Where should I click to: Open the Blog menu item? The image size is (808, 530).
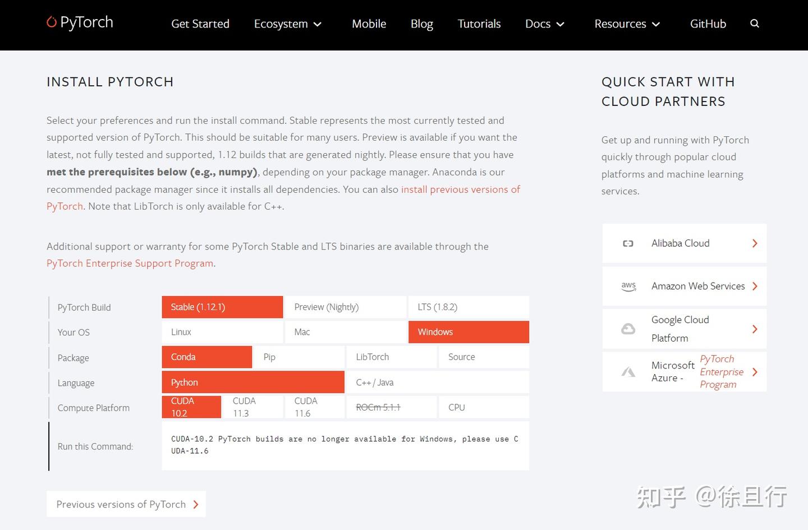coord(421,24)
